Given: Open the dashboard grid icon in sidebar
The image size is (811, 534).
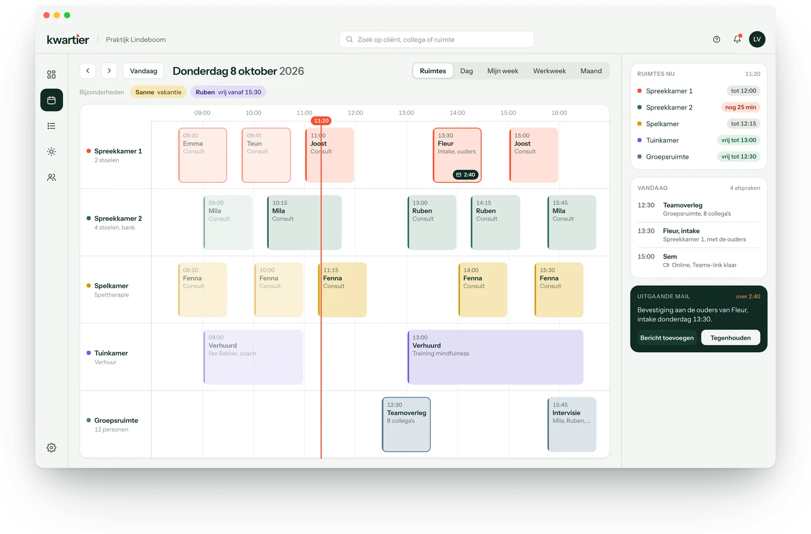Looking at the screenshot, I should [51, 75].
